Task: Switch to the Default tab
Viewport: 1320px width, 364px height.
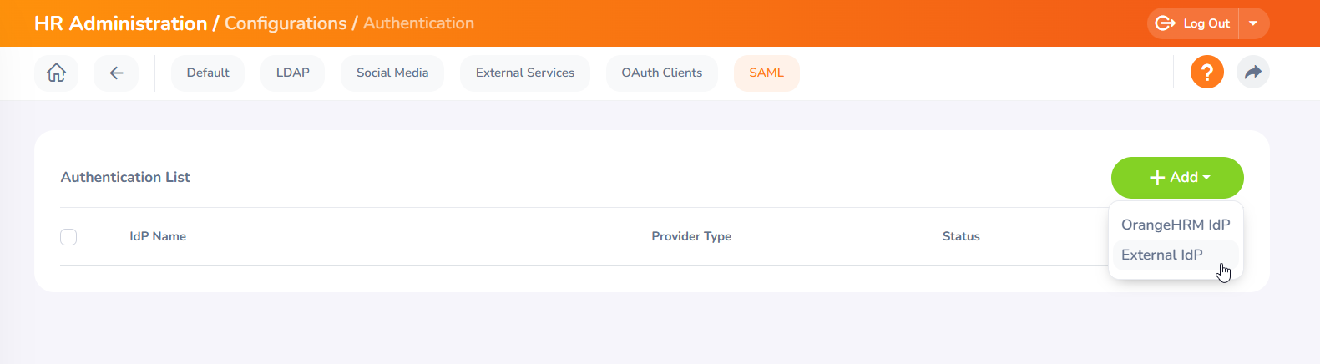Action: pyautogui.click(x=208, y=73)
